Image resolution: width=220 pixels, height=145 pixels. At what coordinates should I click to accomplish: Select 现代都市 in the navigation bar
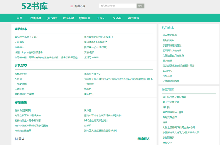coord(52,18)
